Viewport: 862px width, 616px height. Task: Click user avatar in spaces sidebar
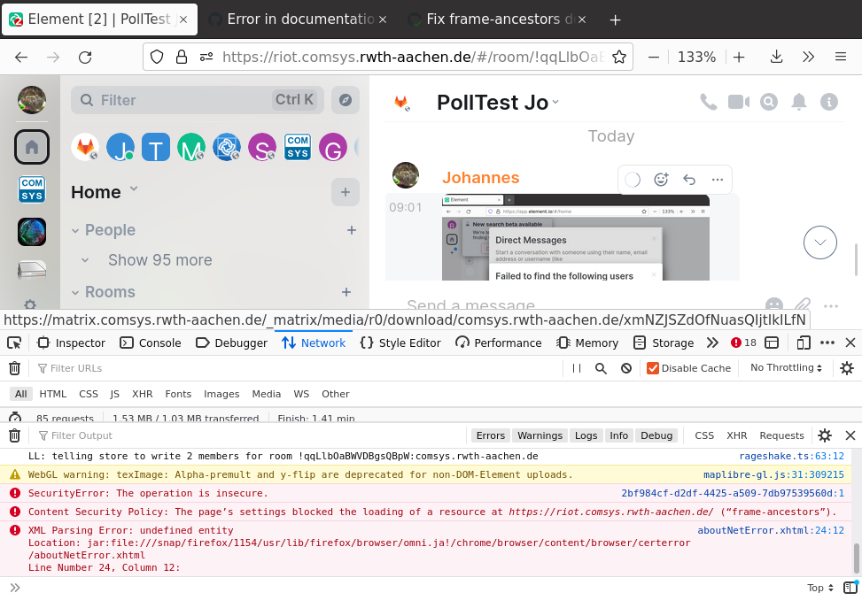click(x=32, y=100)
